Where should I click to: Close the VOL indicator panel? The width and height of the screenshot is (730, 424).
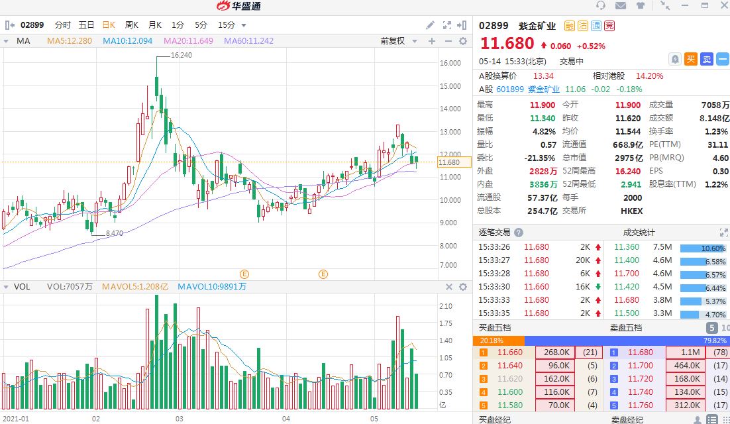pyautogui.click(x=449, y=287)
